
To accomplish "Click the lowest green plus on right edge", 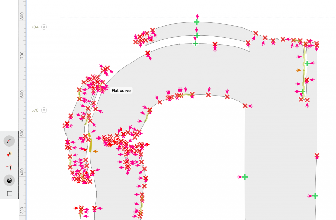I will [x=315, y=196].
